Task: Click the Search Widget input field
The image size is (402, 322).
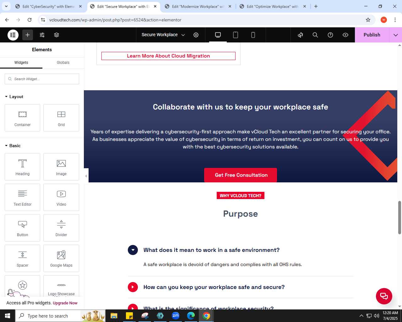Action: (42, 79)
